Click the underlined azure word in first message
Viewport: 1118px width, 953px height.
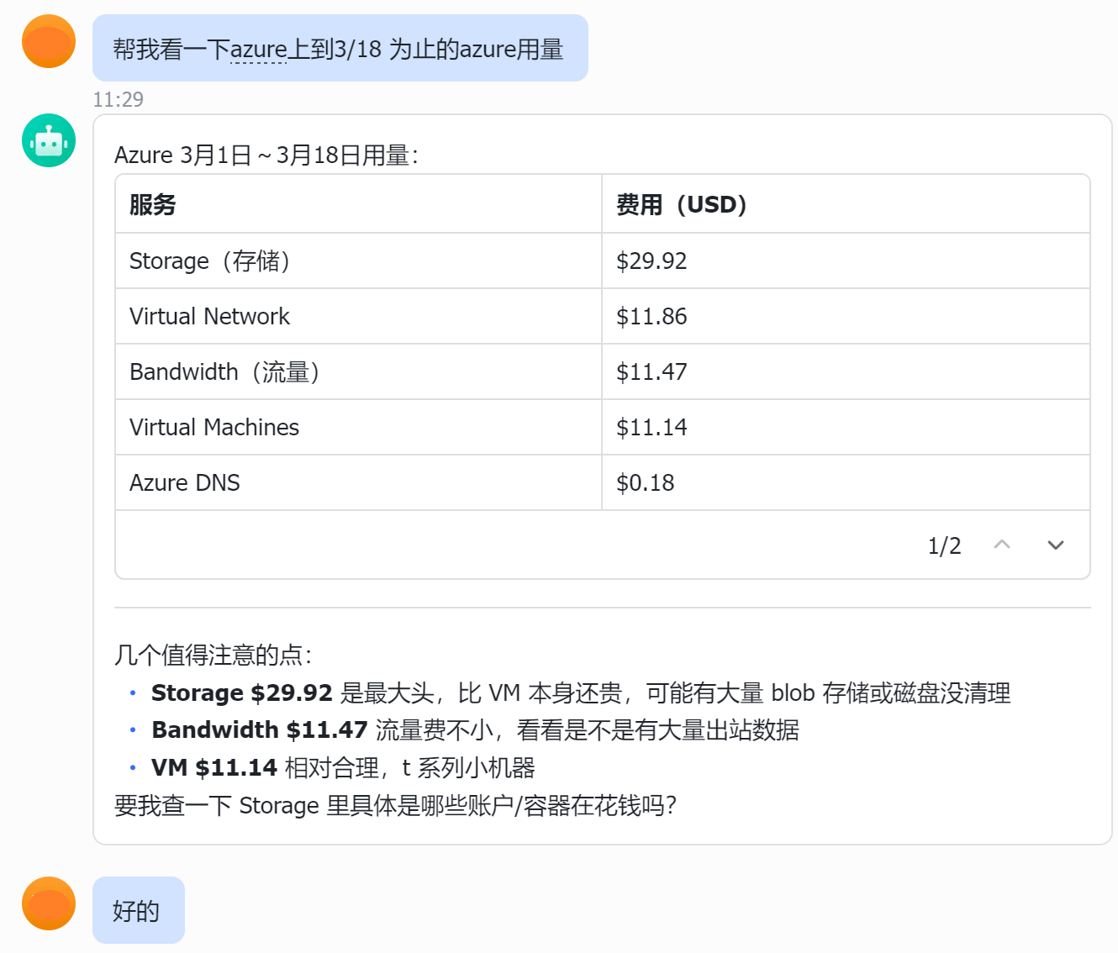(258, 50)
